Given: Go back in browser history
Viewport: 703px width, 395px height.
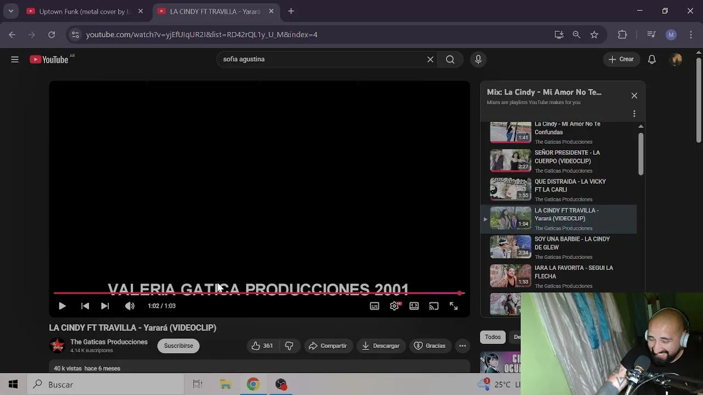Looking at the screenshot, I should click(12, 35).
